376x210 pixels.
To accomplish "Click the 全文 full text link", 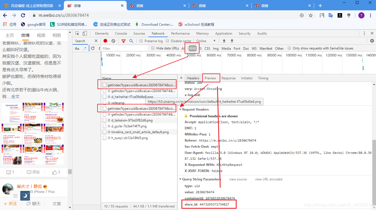I will (15, 97).
